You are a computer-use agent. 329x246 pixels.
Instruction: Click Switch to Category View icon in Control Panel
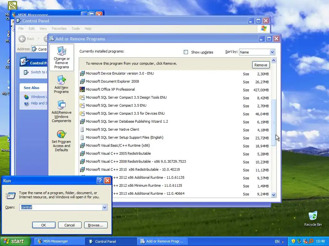(26, 72)
